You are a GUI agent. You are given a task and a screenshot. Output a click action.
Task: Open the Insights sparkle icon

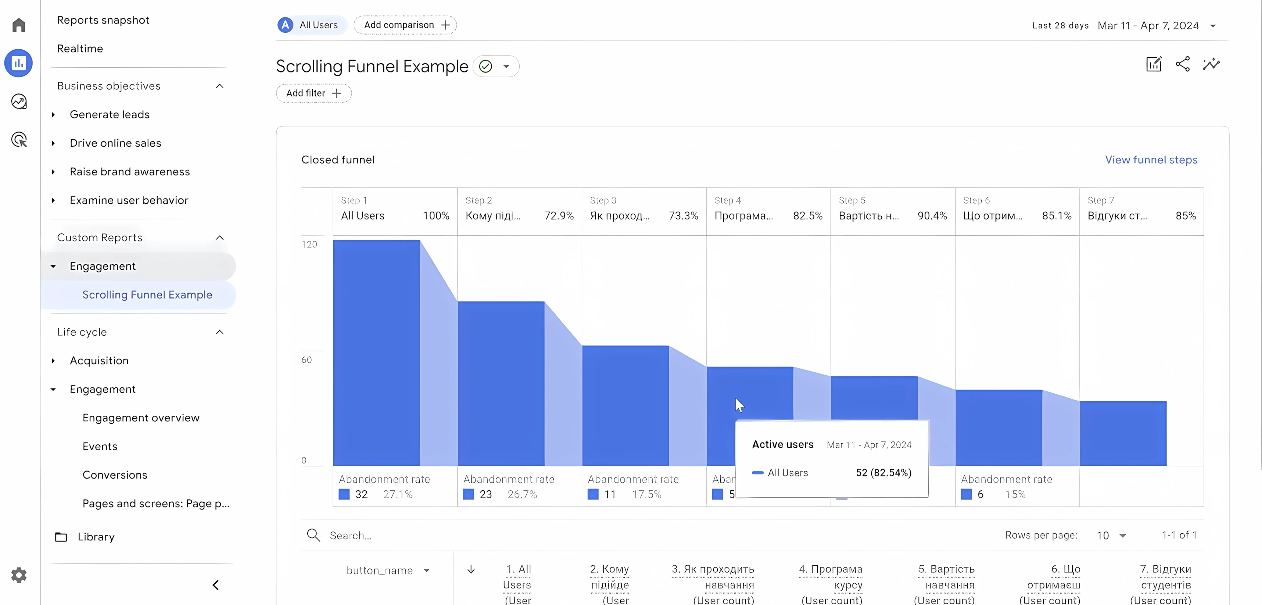[x=1211, y=64]
